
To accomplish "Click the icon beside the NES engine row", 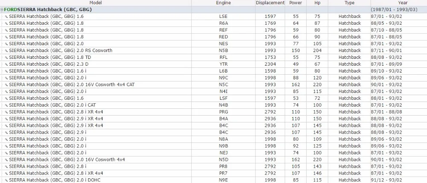I will pos(6,44).
